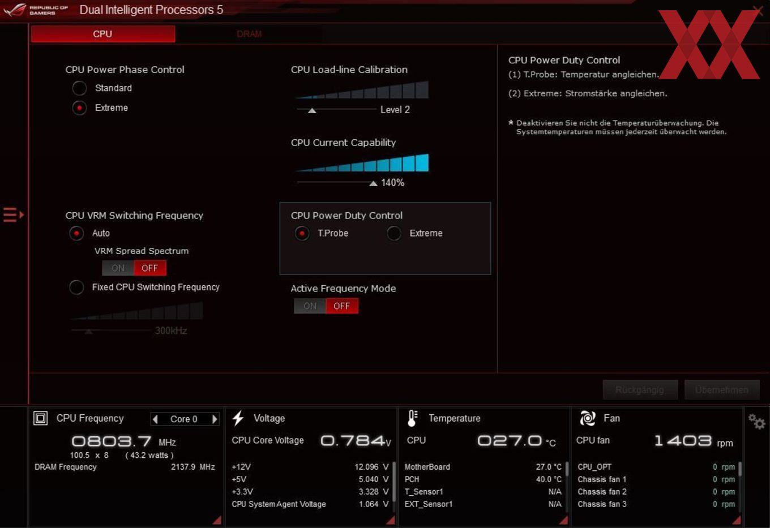Expand the Temperature panel corner arrow

point(563,520)
